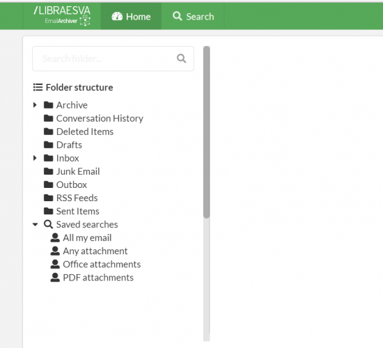Click the folder icon next to Deleted Items
Image resolution: width=383 pixels, height=348 pixels.
[48, 132]
